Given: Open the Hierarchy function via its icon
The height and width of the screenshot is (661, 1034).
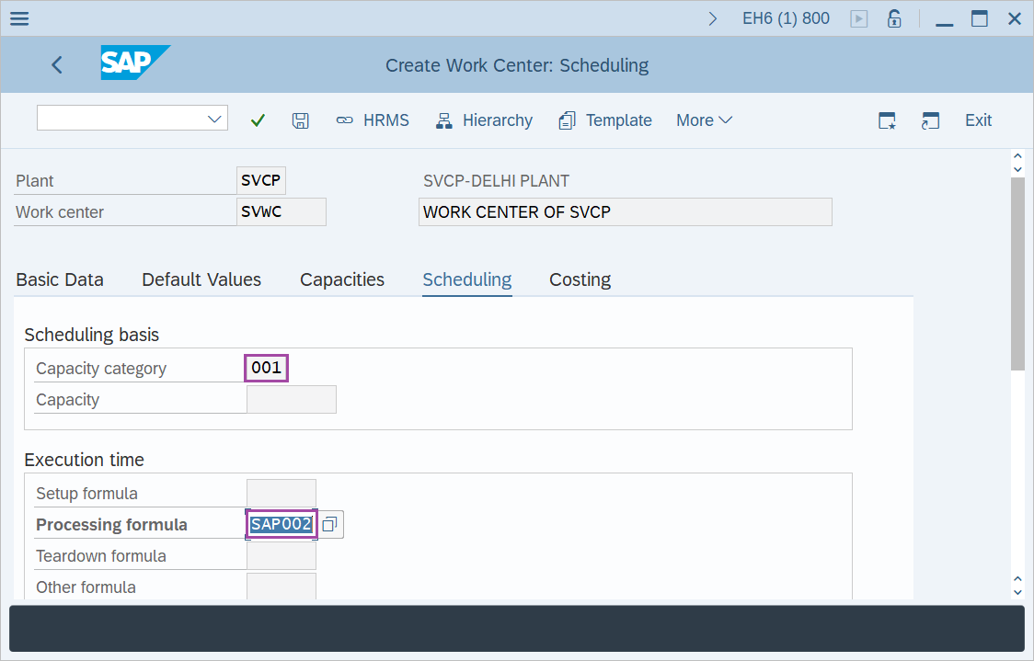Looking at the screenshot, I should coord(443,120).
